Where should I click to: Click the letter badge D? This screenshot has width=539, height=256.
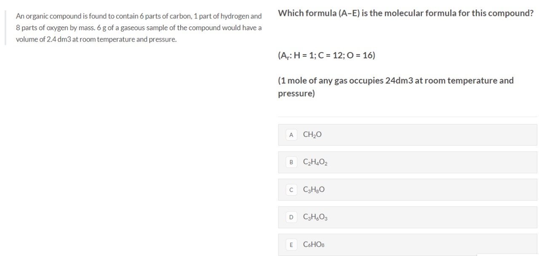(291, 217)
